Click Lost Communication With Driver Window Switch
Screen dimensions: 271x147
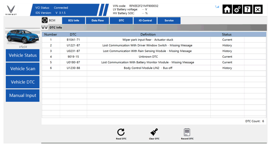[x=147, y=45]
